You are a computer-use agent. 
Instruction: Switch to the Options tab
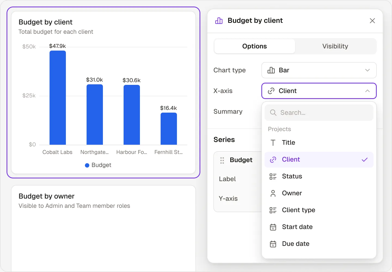(x=255, y=46)
